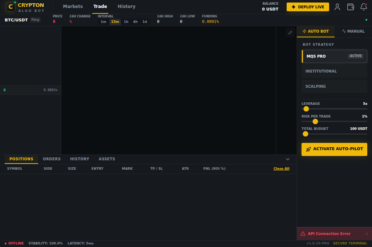Screen dimensions: 372x247
Task: Collapse the chart with the shrink-arrows icon
Action: (x=290, y=33)
